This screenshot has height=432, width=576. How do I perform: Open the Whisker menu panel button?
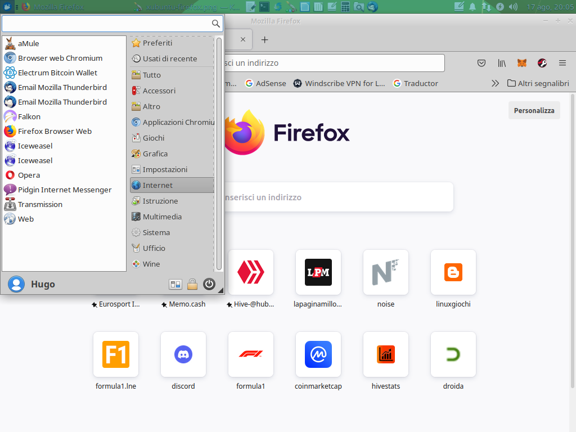(x=7, y=7)
